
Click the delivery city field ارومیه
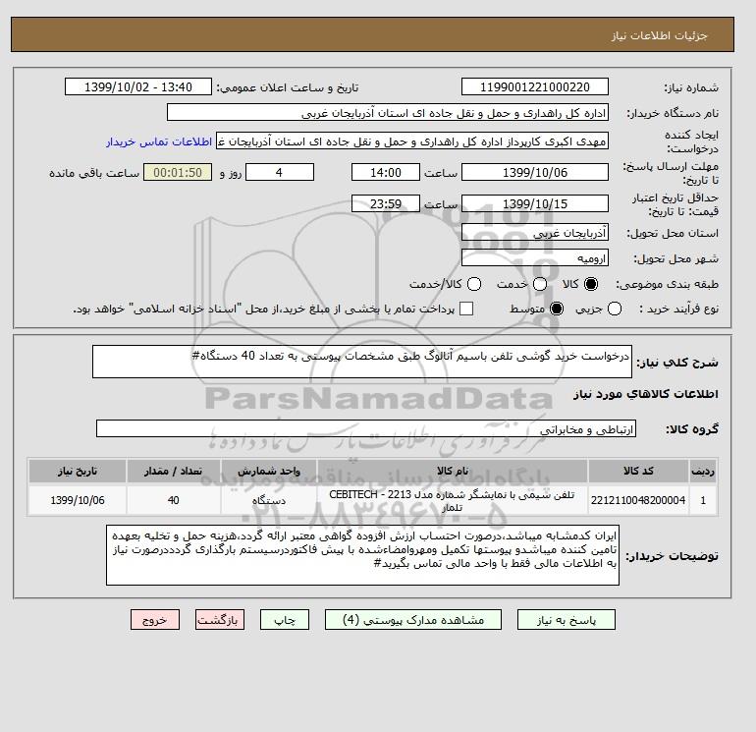coord(535,257)
